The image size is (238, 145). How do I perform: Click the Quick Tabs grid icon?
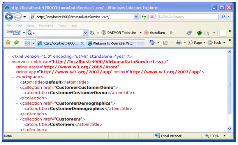tap(27, 43)
